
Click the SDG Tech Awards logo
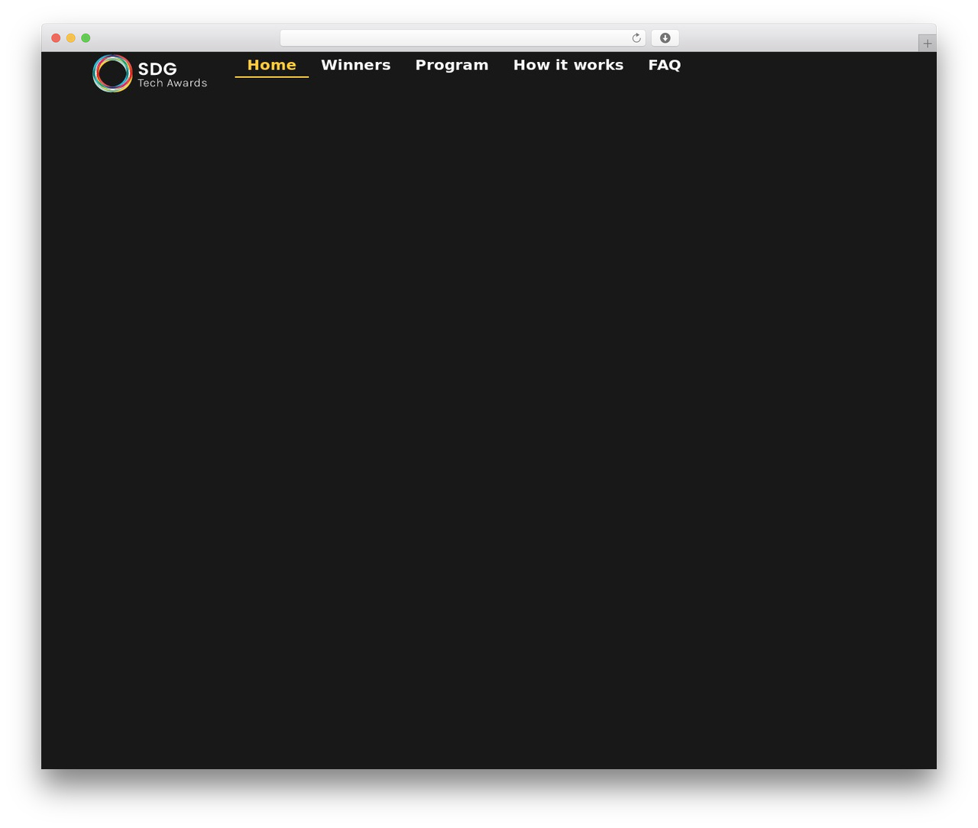point(150,73)
